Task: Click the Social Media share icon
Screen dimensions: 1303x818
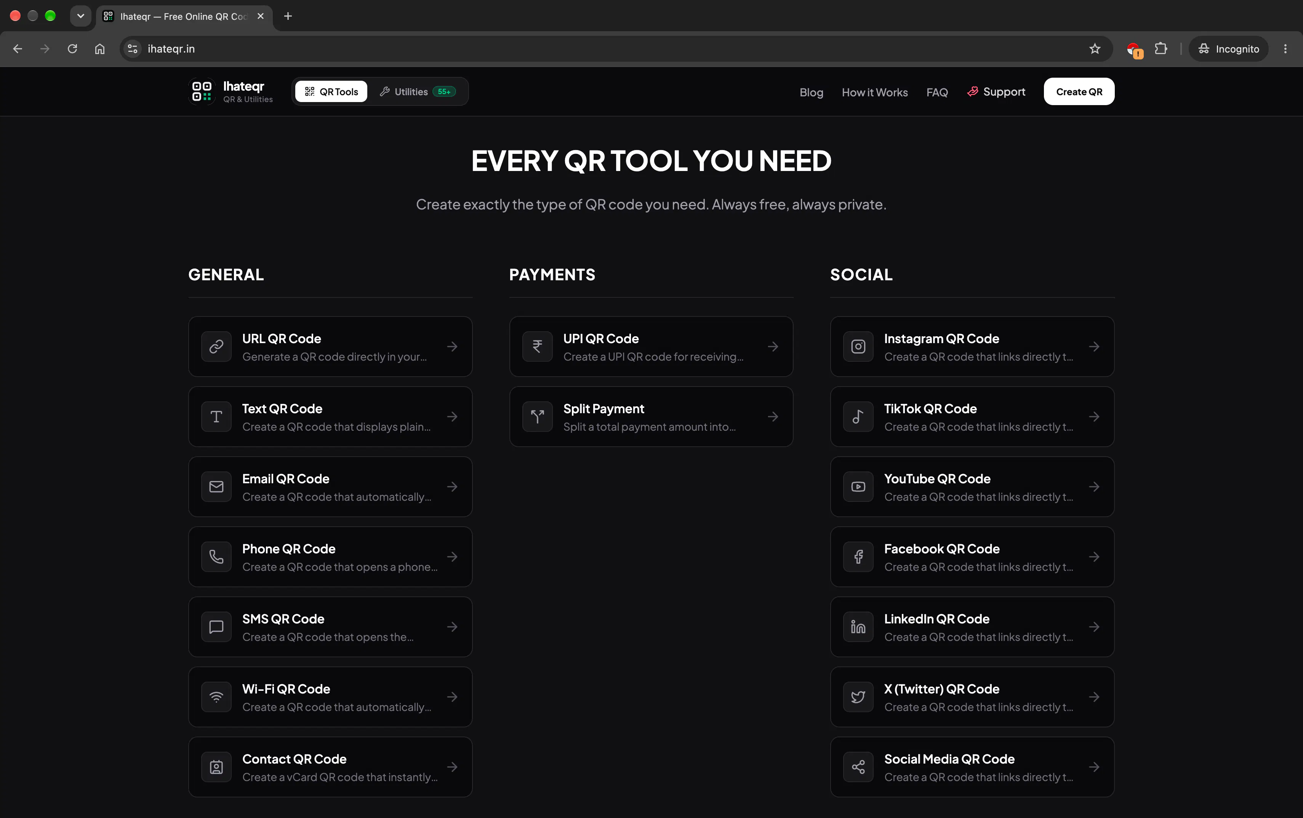Action: click(858, 767)
